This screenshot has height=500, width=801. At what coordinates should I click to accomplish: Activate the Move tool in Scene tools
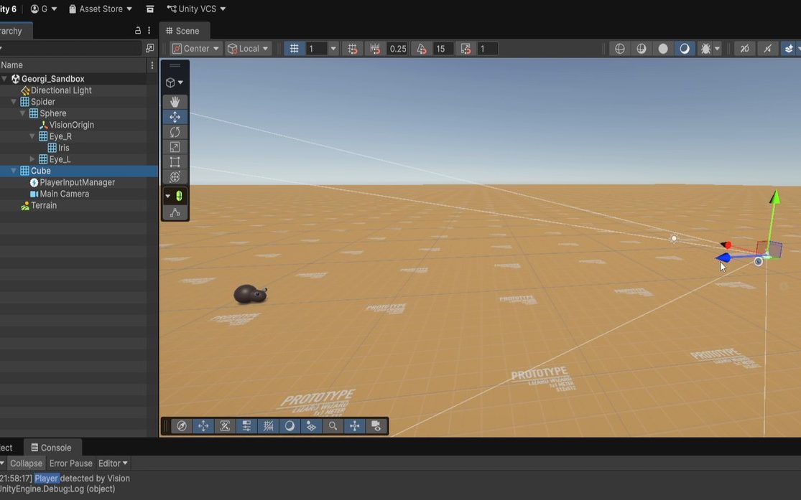pos(175,117)
